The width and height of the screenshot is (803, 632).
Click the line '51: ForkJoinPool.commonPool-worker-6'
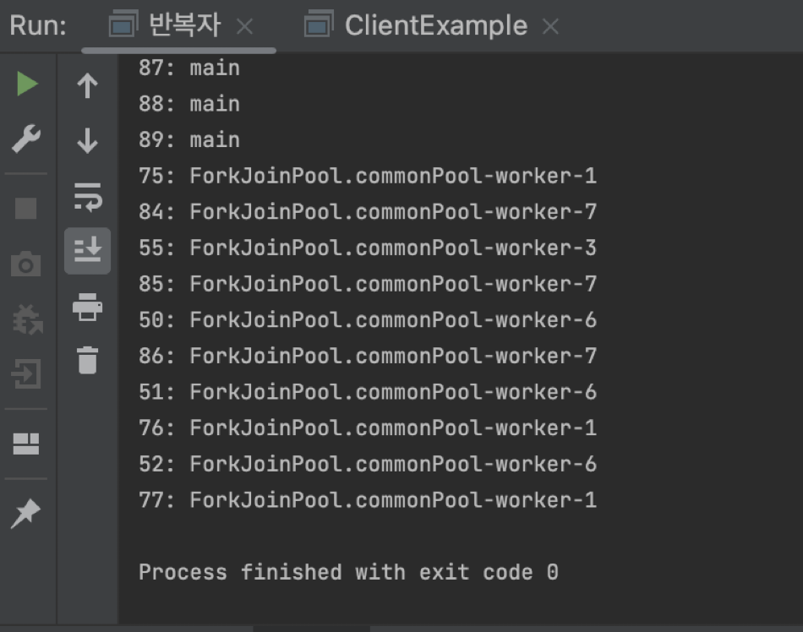click(x=368, y=393)
